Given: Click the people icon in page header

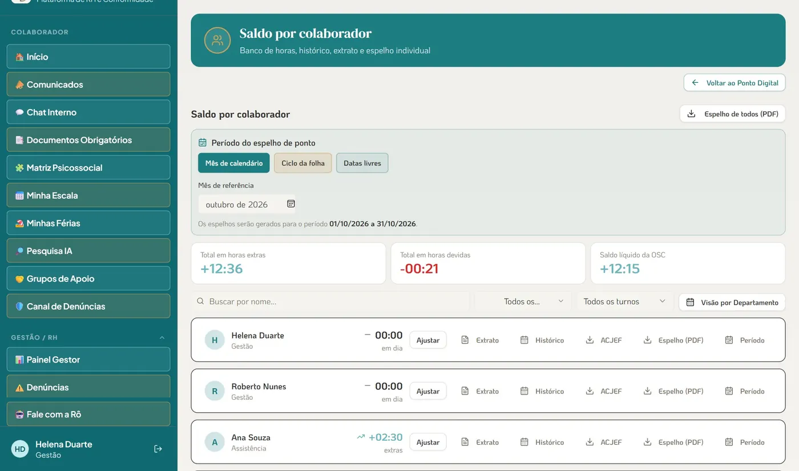Looking at the screenshot, I should (x=217, y=40).
